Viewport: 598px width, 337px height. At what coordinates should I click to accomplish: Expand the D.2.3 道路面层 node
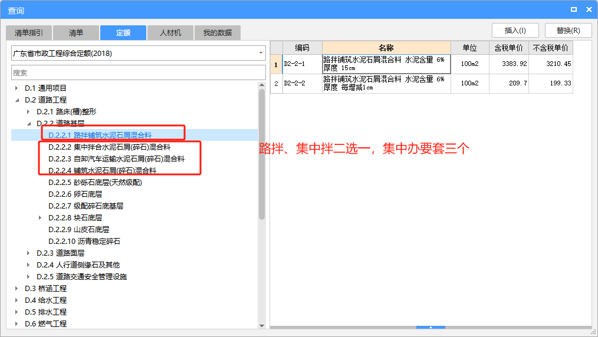(x=28, y=253)
